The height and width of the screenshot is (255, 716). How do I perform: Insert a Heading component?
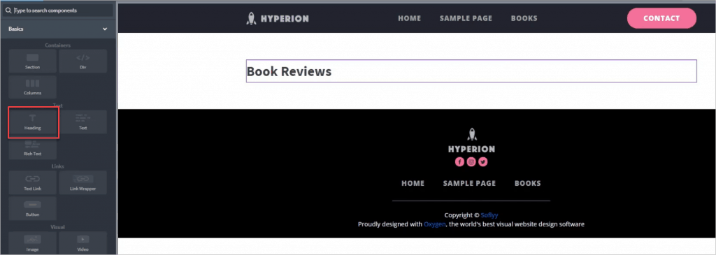(x=32, y=122)
